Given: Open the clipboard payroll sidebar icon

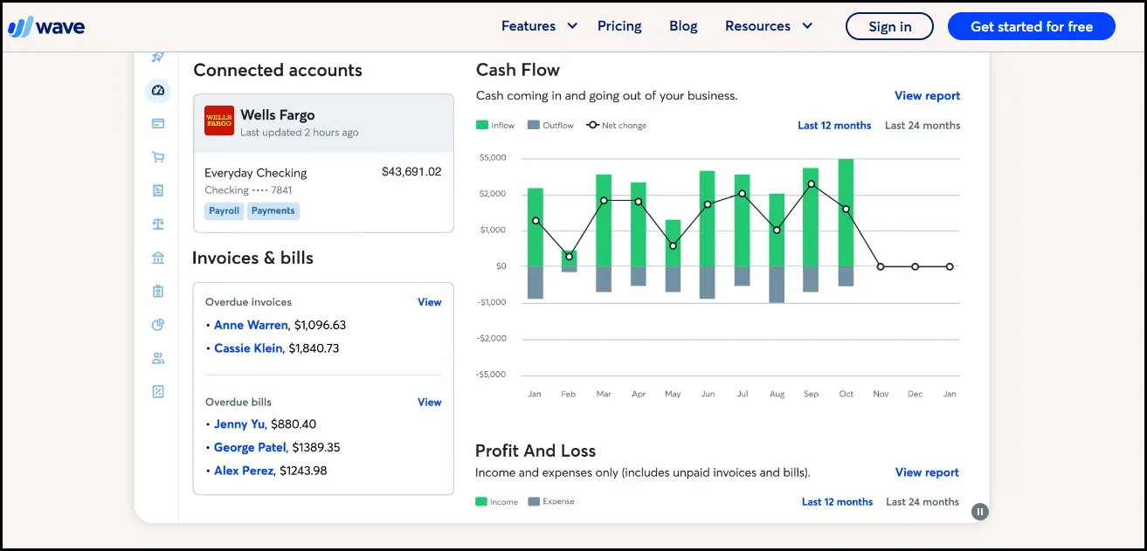Looking at the screenshot, I should [157, 290].
